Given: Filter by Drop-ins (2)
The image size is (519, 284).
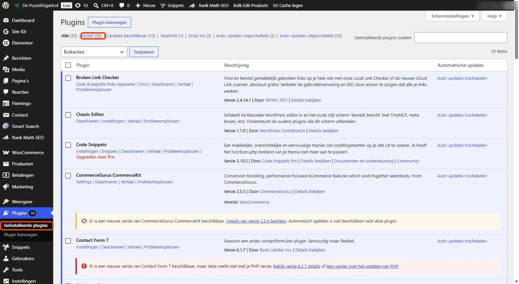Looking at the screenshot, I should click(200, 36).
